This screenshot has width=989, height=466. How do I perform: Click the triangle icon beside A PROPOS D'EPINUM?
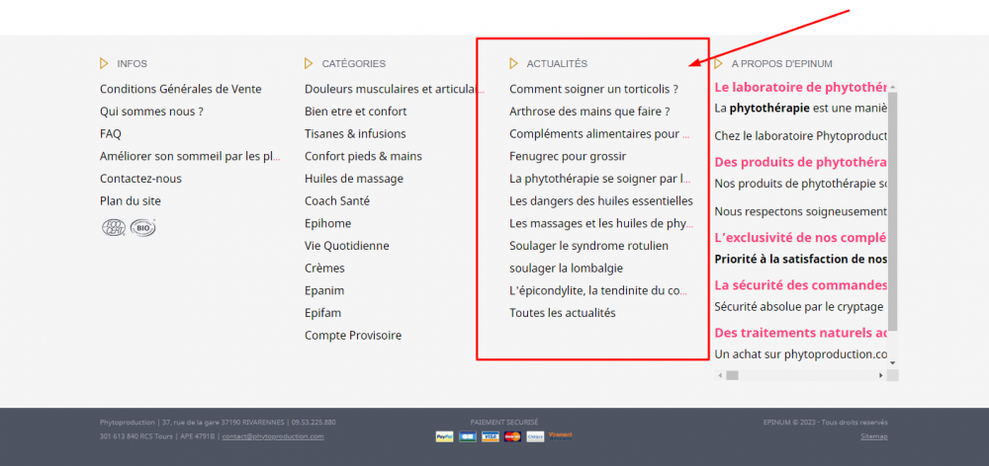[718, 63]
